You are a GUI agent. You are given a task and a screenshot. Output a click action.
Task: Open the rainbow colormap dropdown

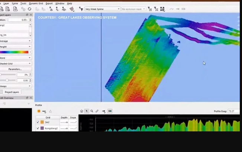pos(16,52)
